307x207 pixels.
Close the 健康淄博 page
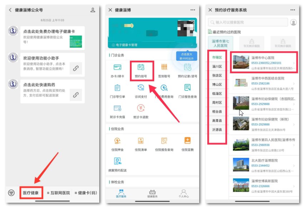click(110, 10)
